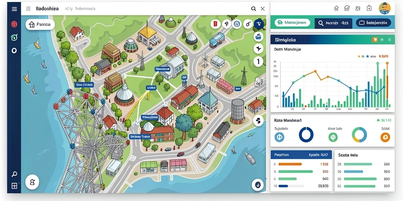The height and width of the screenshot is (201, 403).
Task: Click the value 390 in the Frcnton table
Action: click(x=325, y=172)
